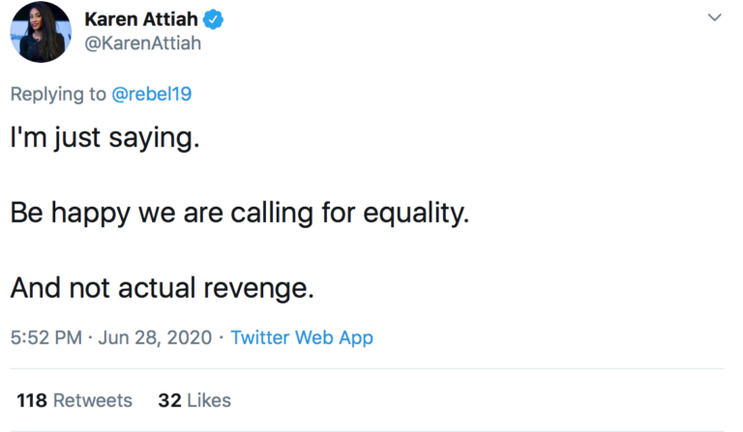Click the display name Karen Attiah
Screen dimensions: 743x432
click(x=142, y=20)
